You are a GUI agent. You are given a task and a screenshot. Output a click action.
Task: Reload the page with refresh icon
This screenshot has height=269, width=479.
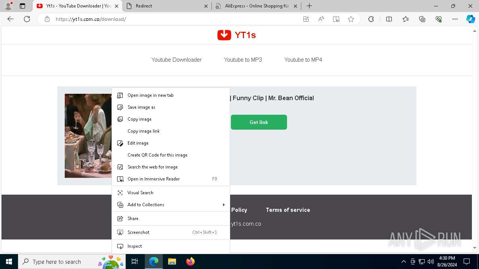click(27, 19)
